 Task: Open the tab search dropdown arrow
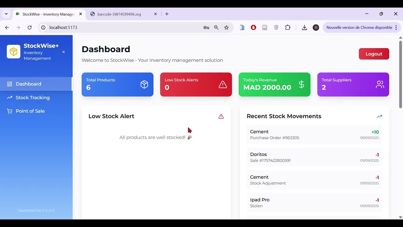pyautogui.click(x=6, y=14)
